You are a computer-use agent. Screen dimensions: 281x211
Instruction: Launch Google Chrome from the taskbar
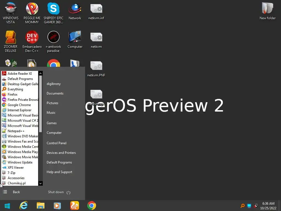tap(92, 206)
